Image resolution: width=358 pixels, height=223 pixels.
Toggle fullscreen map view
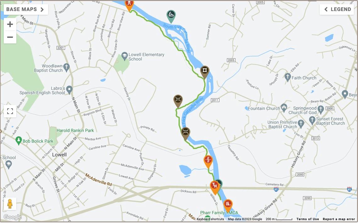[10, 111]
